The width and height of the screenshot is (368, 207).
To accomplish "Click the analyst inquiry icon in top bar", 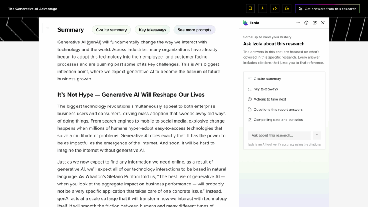I will (287, 9).
